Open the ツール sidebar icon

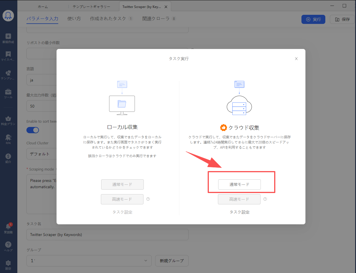8,94
